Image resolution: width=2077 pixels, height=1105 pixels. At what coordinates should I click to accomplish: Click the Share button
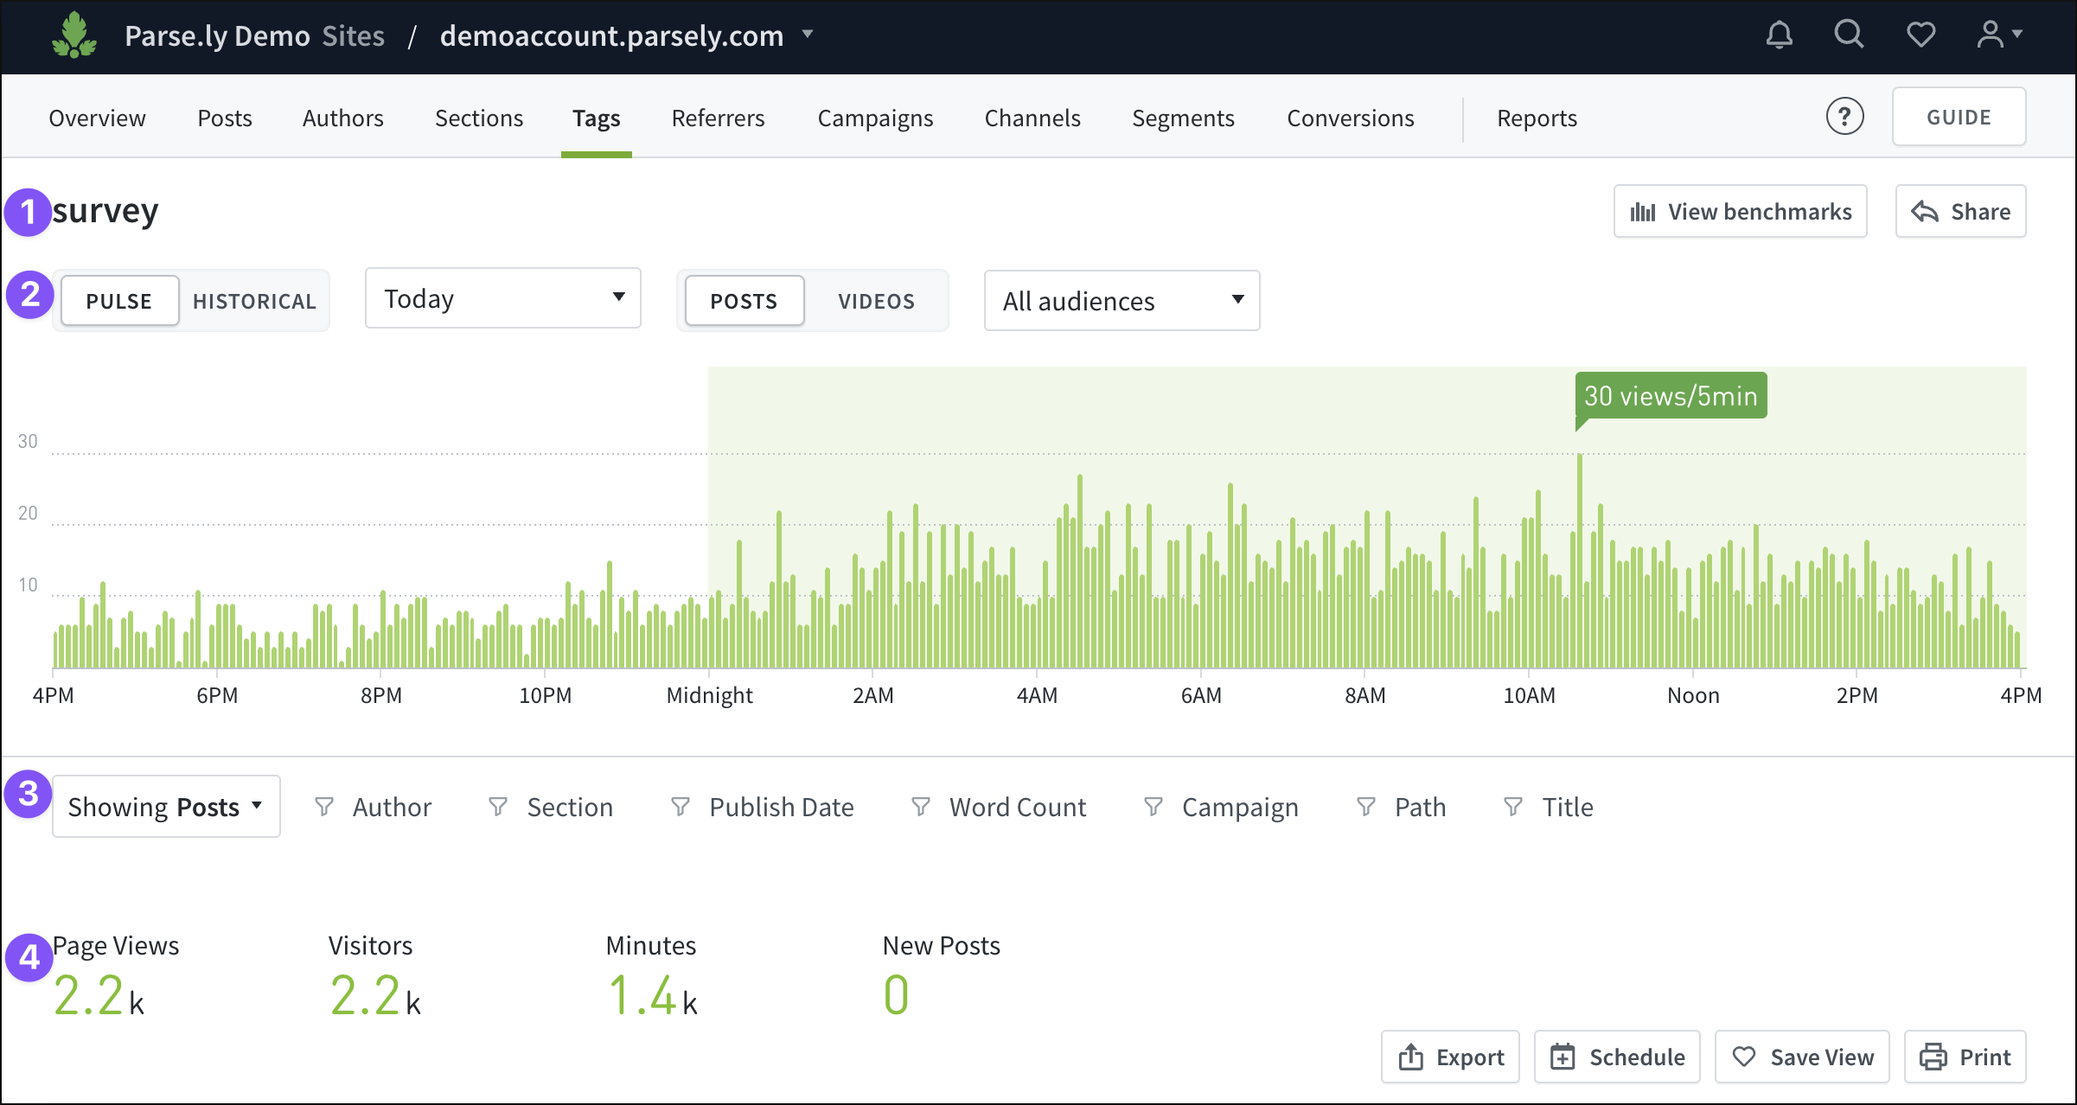(1961, 212)
